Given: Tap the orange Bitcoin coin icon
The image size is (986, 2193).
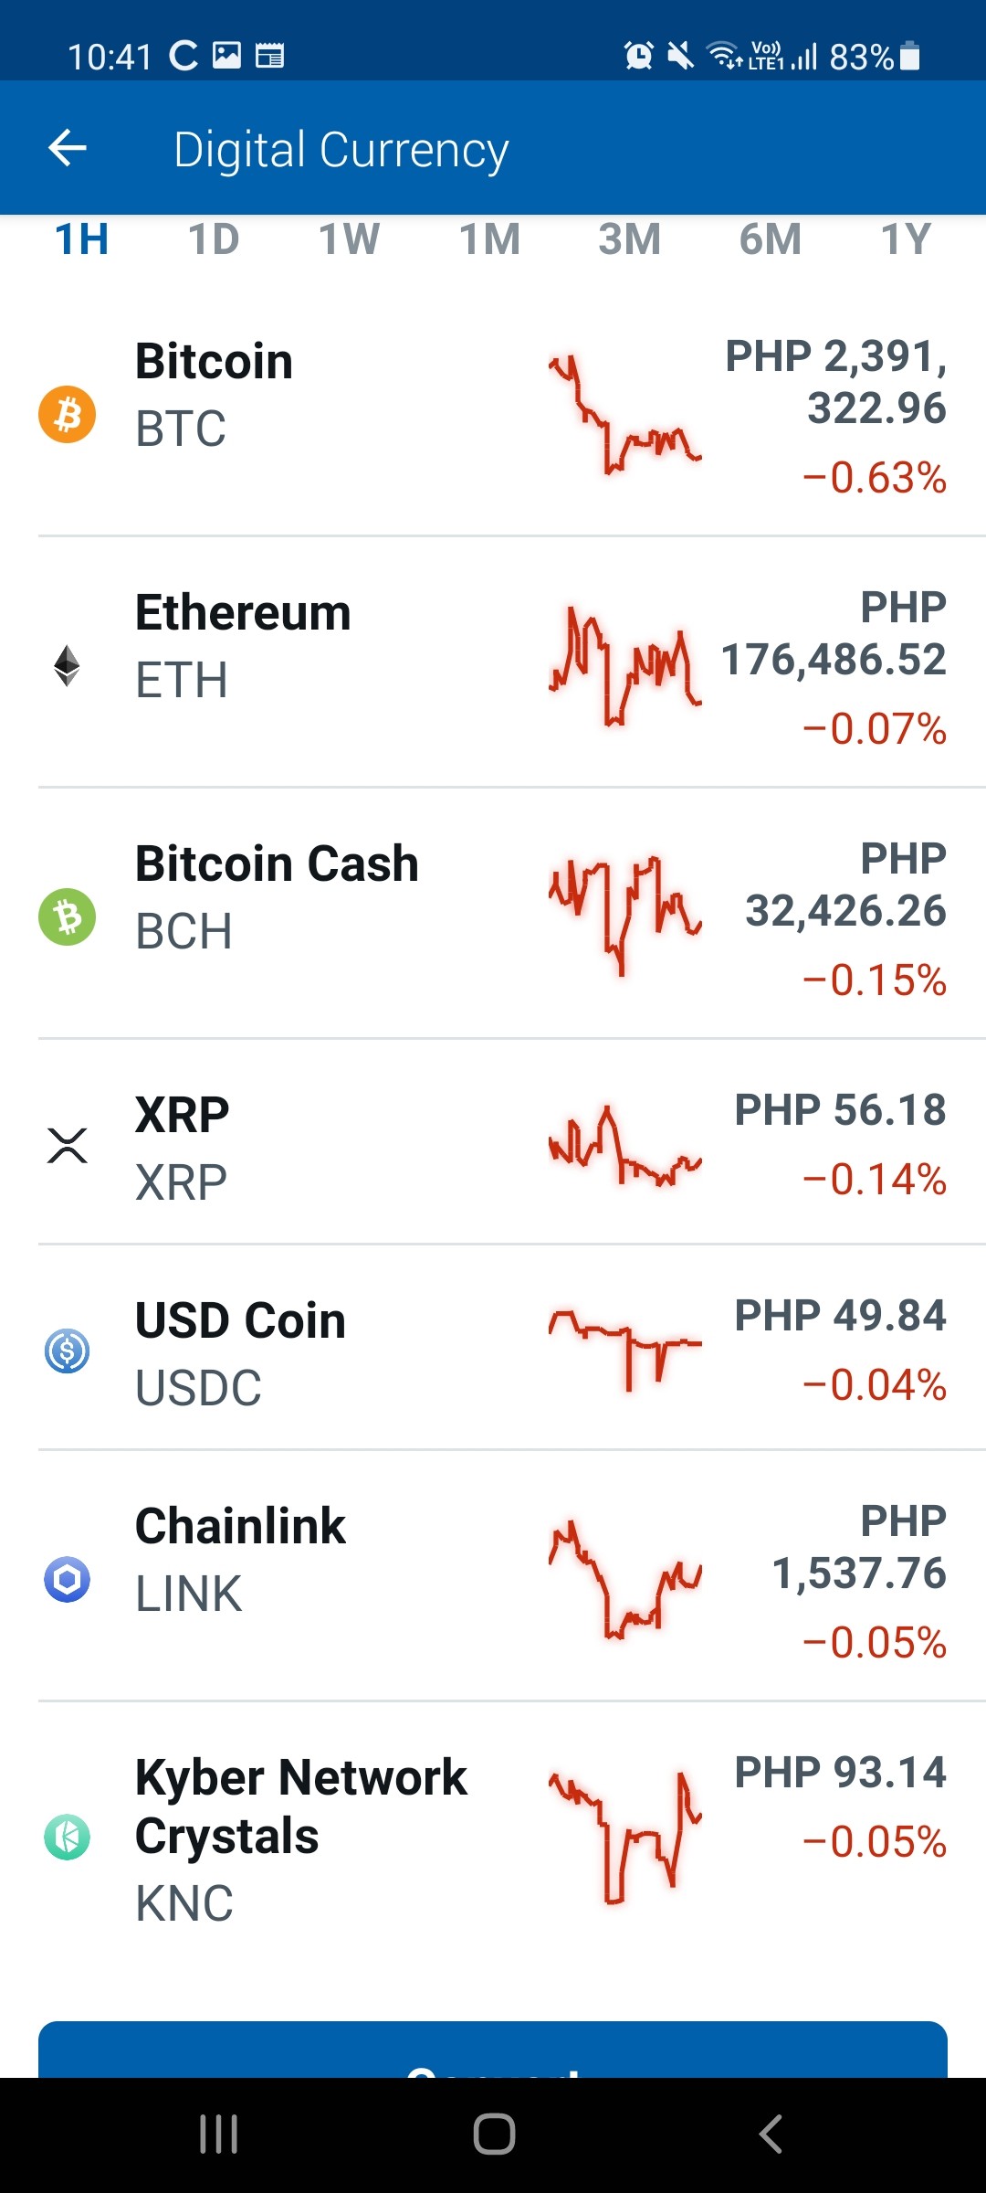Looking at the screenshot, I should coord(67,414).
